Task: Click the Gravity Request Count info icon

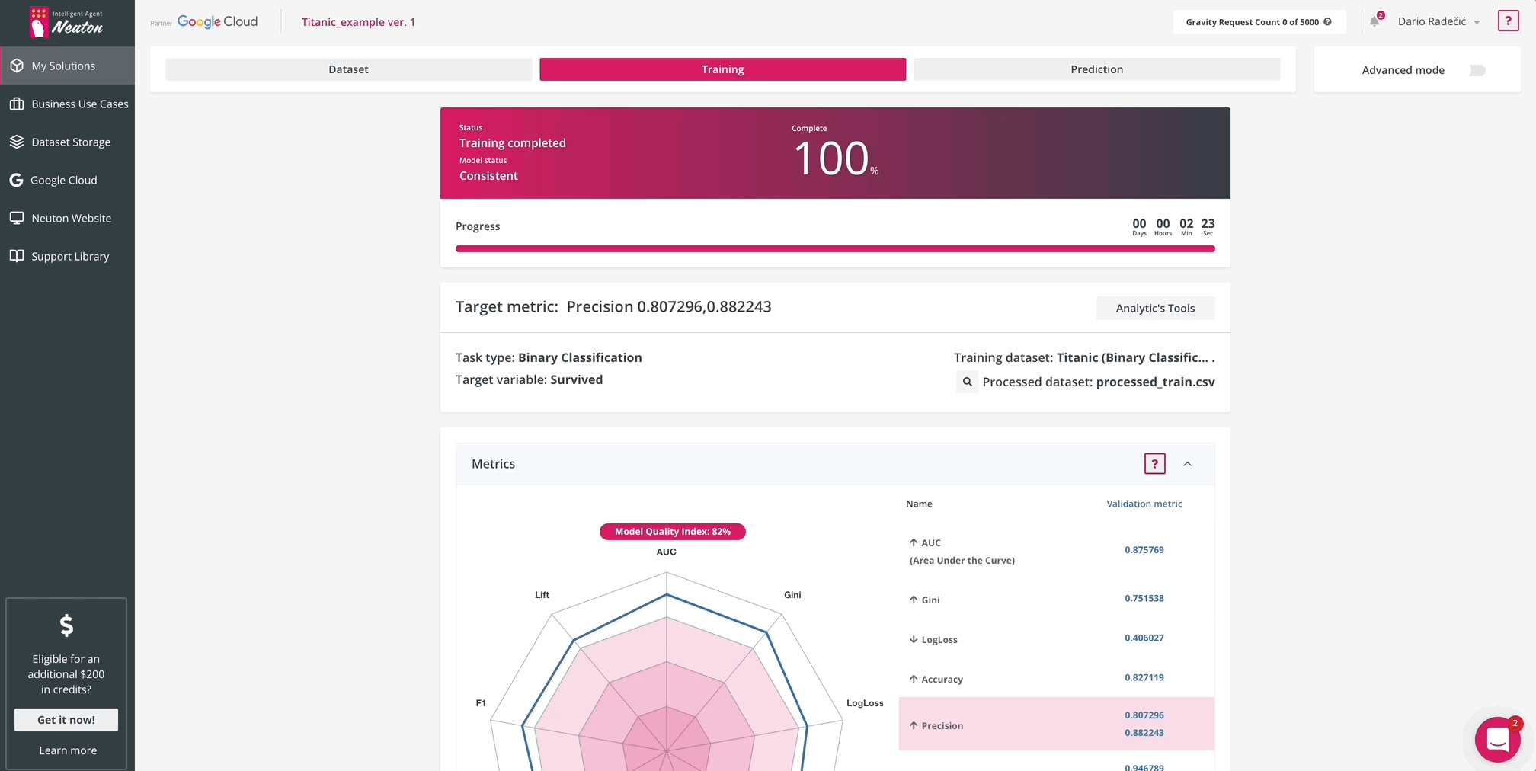Action: click(1328, 22)
